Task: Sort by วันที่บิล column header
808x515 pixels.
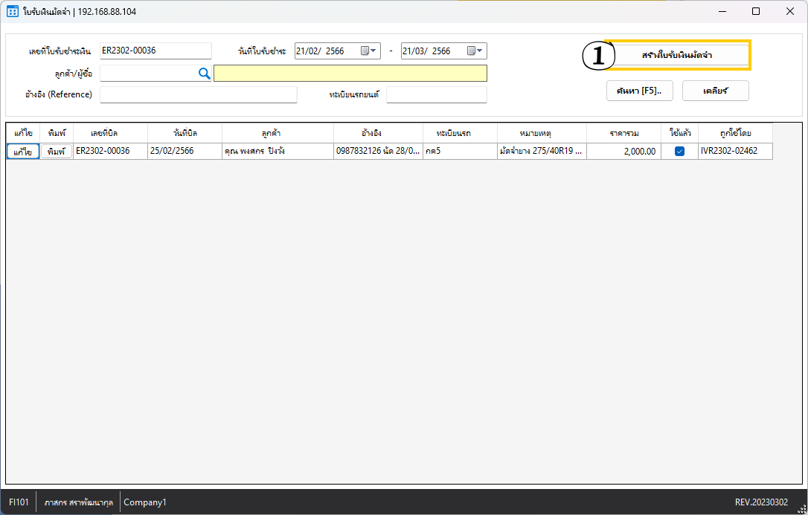Action: pyautogui.click(x=185, y=133)
